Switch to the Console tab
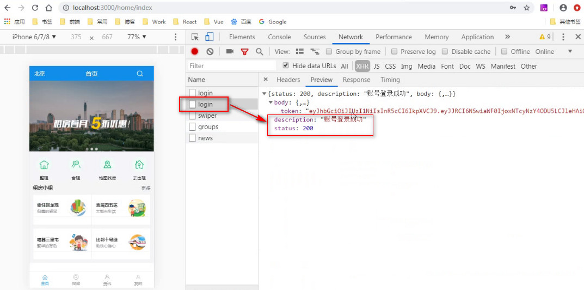The height and width of the screenshot is (290, 584). pyautogui.click(x=279, y=37)
